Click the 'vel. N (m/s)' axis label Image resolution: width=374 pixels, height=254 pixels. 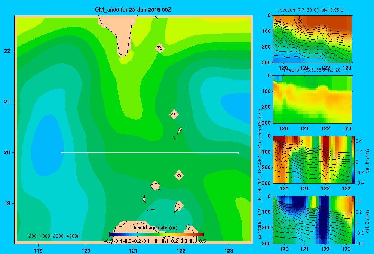pos(367,161)
